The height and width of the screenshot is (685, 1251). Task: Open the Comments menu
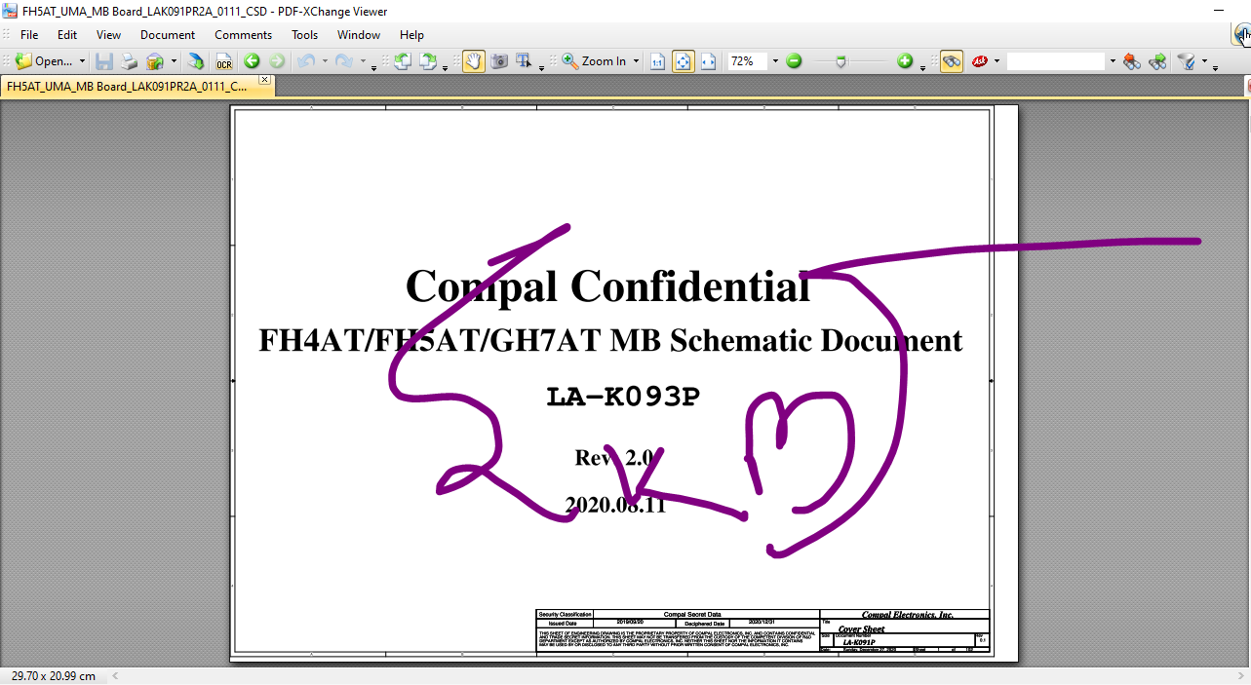244,35
